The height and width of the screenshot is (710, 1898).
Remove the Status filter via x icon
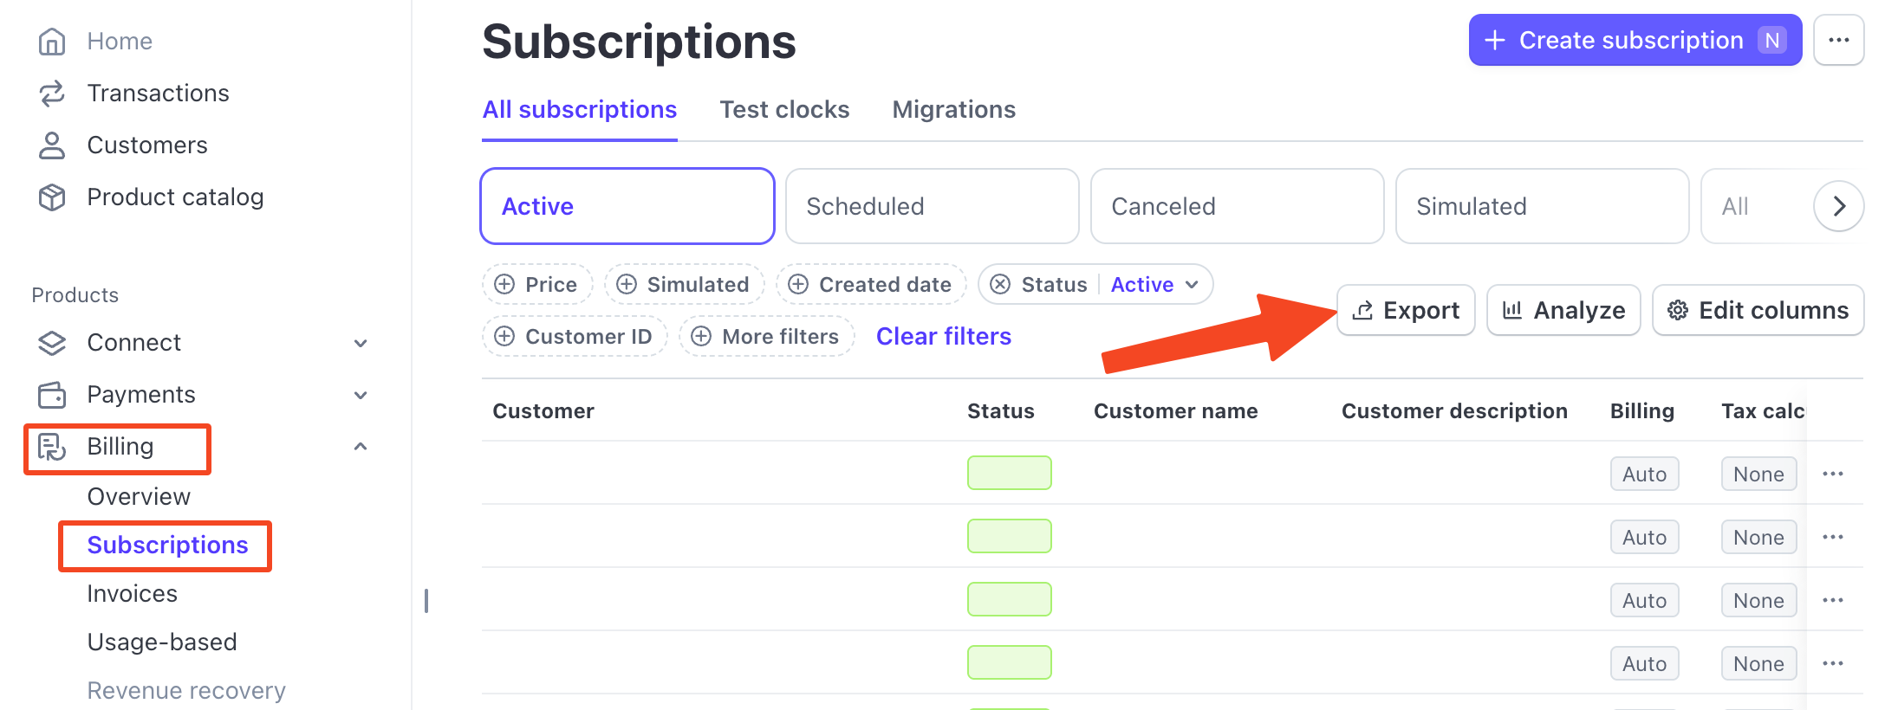[1000, 285]
